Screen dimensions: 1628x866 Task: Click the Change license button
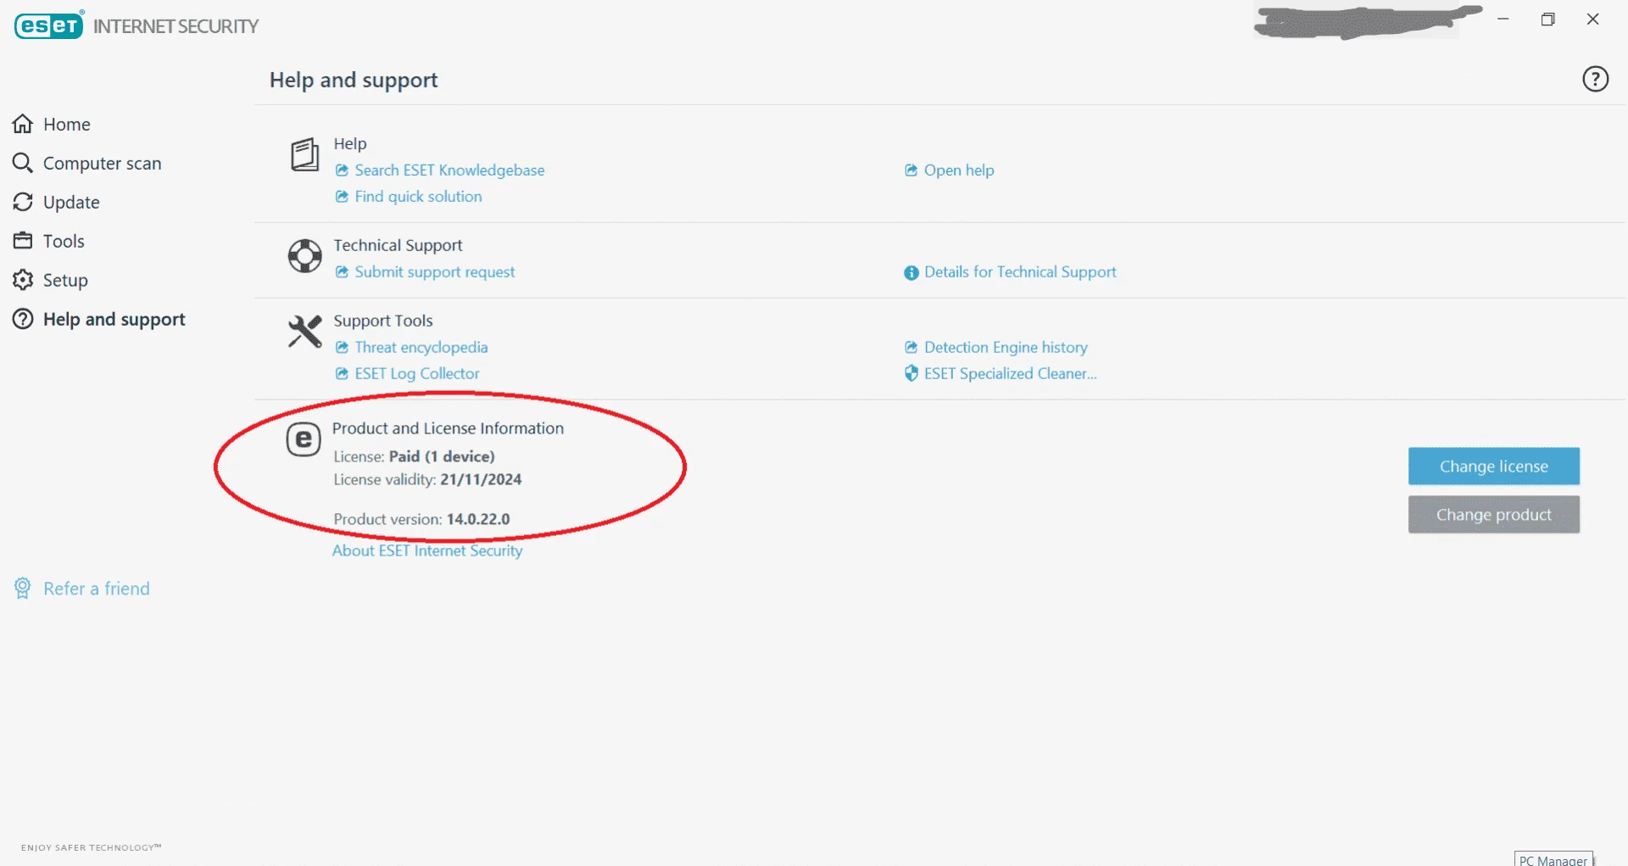coord(1494,467)
